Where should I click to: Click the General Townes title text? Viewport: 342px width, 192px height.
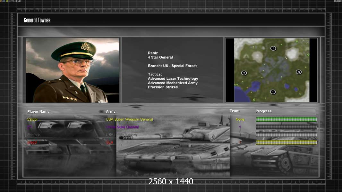click(37, 20)
